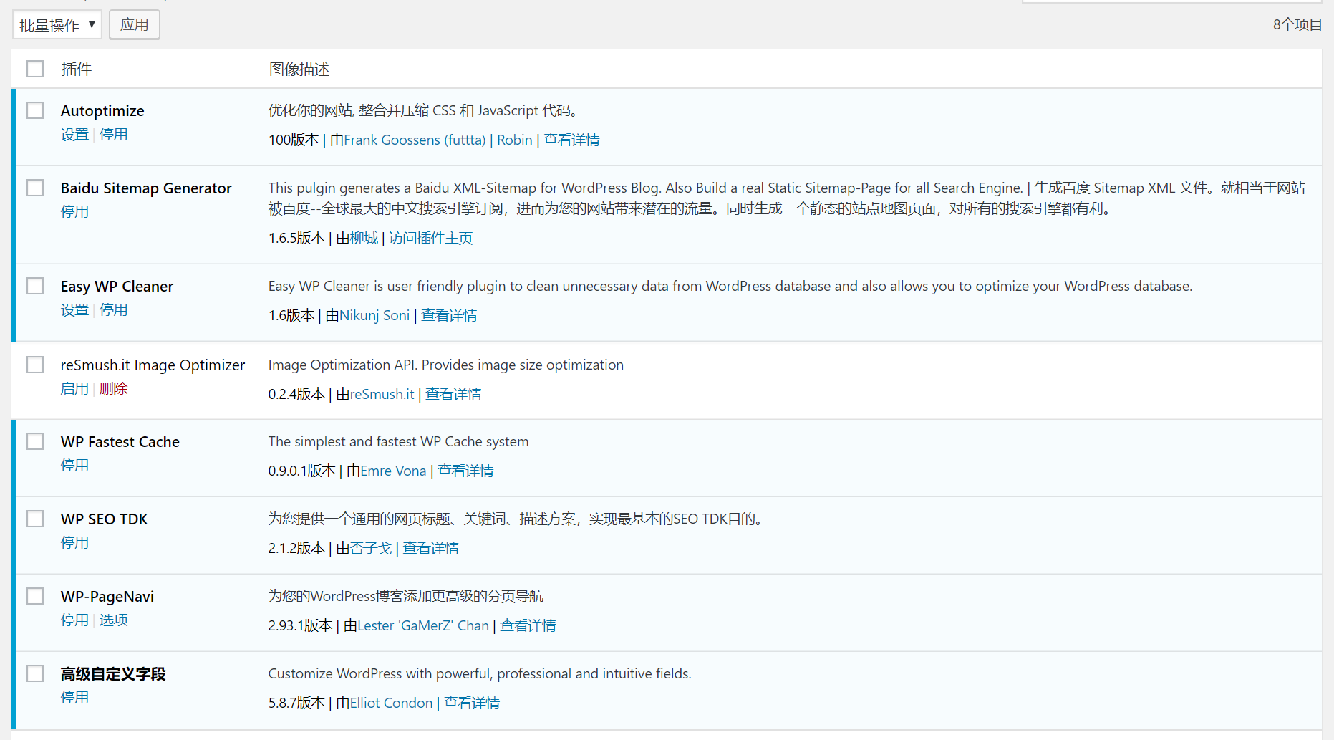Image resolution: width=1334 pixels, height=740 pixels.
Task: Open author link Frank Goossens (futtta)
Action: point(415,140)
